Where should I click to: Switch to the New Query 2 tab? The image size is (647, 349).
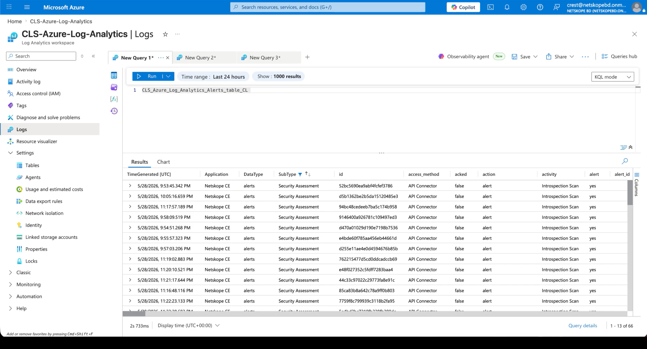pos(204,57)
